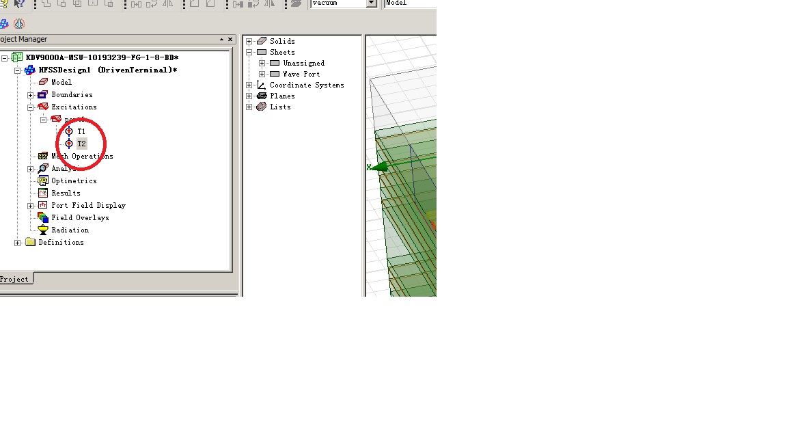Image resolution: width=787 pixels, height=443 pixels.
Task: Click the Optimetrics gear icon
Action: (43, 180)
